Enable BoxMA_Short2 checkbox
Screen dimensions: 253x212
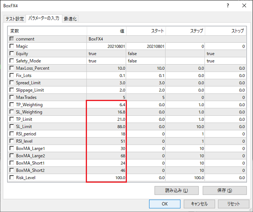pos(11,170)
